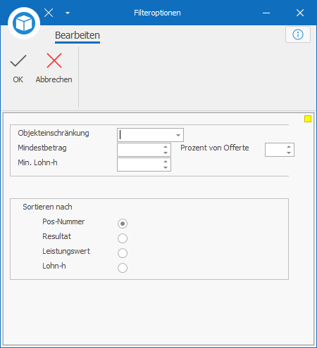Click the red Abbrechen cross icon

click(x=54, y=60)
